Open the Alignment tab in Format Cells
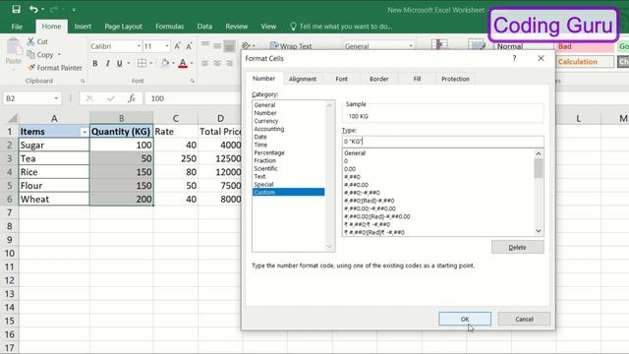 click(303, 79)
